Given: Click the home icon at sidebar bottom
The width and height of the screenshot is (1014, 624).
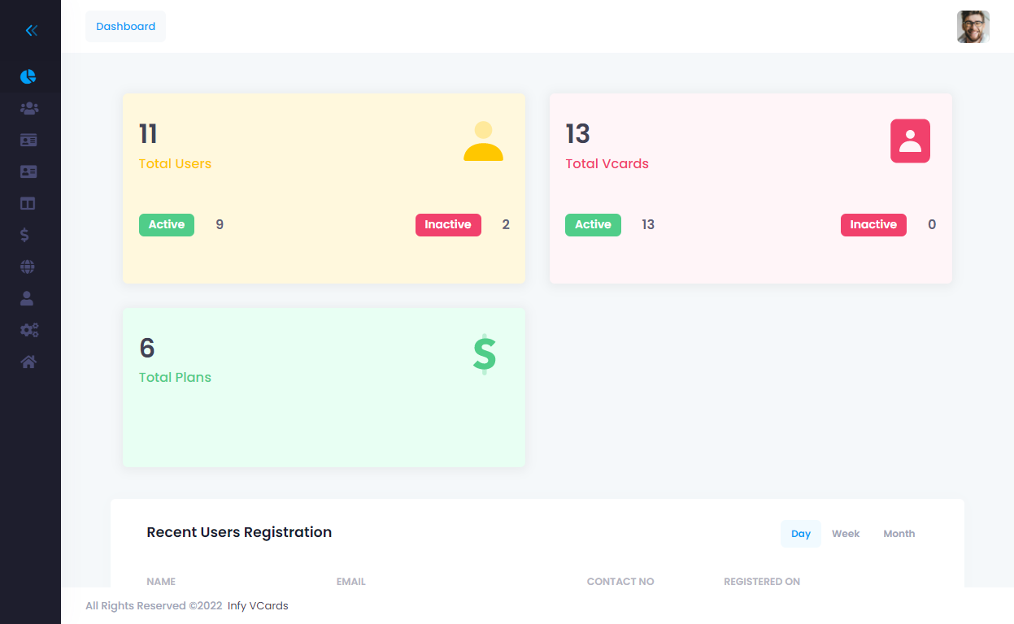Looking at the screenshot, I should 28,362.
